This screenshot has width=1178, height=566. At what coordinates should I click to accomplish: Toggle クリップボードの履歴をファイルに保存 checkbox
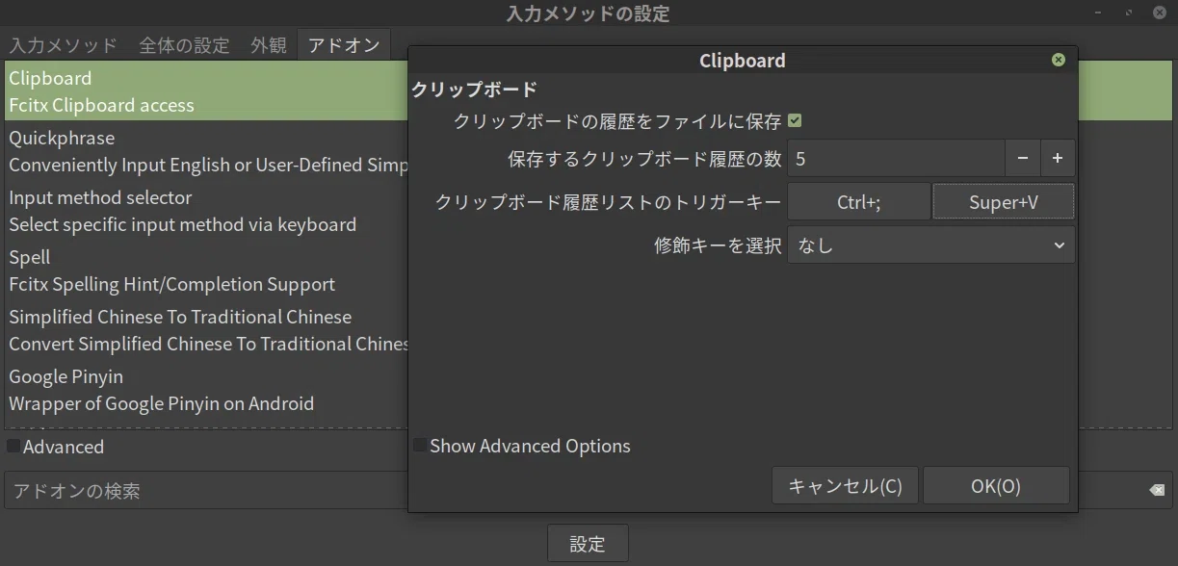pos(795,121)
